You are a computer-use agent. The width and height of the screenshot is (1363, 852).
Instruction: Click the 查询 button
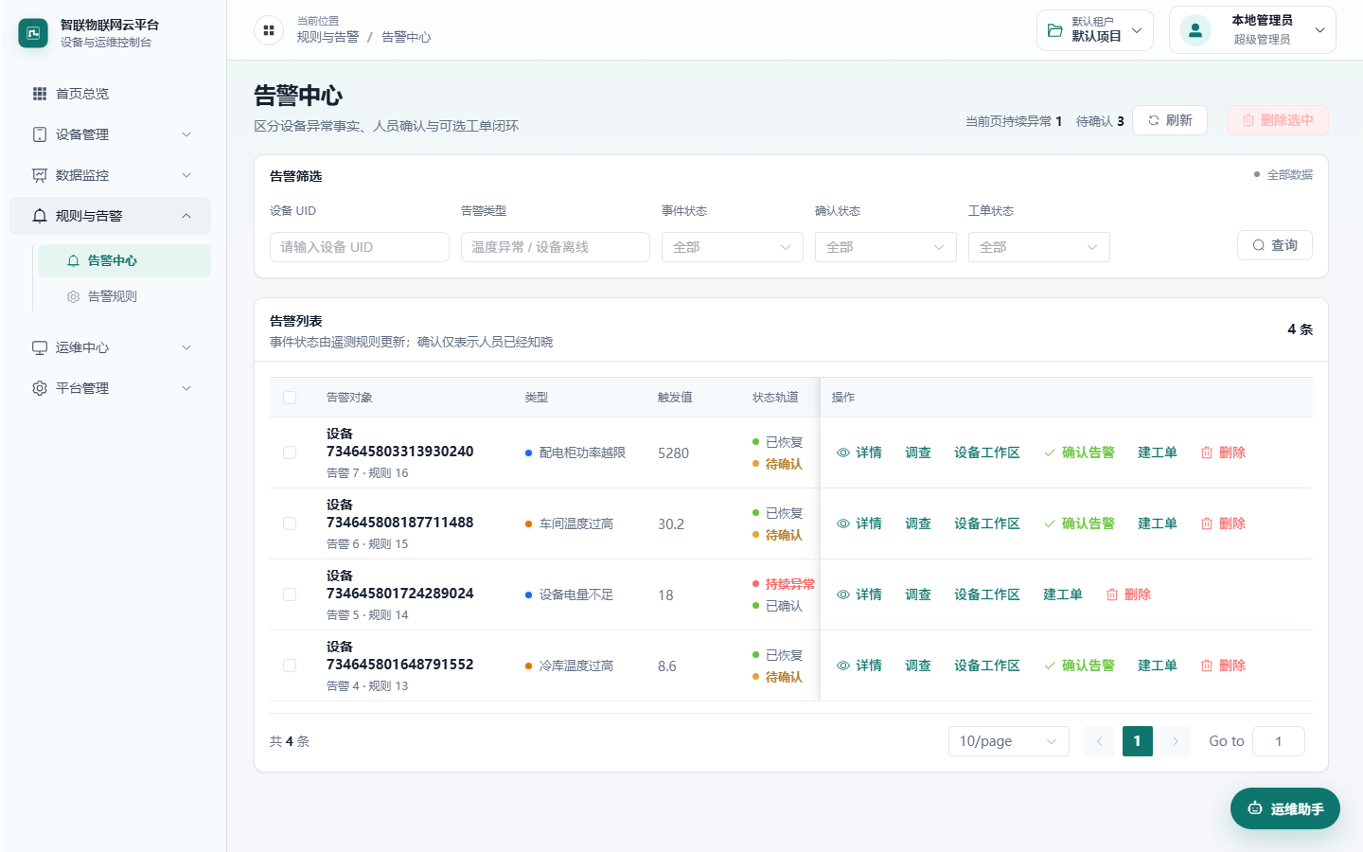pos(1275,245)
